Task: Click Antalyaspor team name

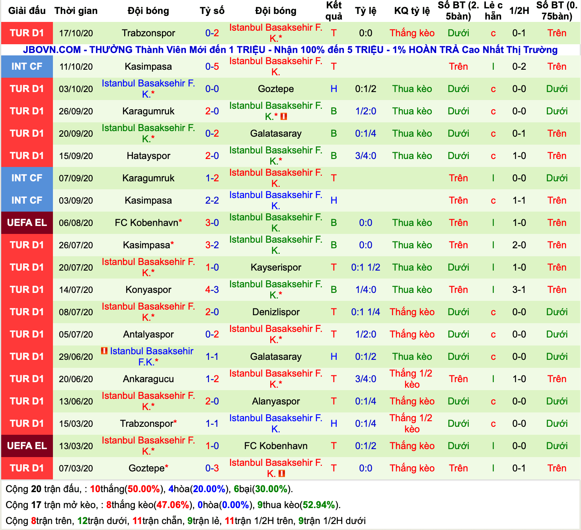Action: (148, 334)
